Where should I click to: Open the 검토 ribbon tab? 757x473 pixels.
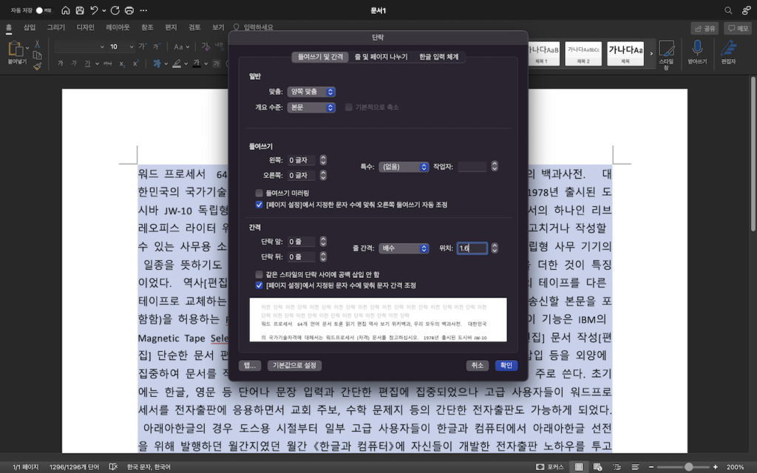[x=194, y=27]
